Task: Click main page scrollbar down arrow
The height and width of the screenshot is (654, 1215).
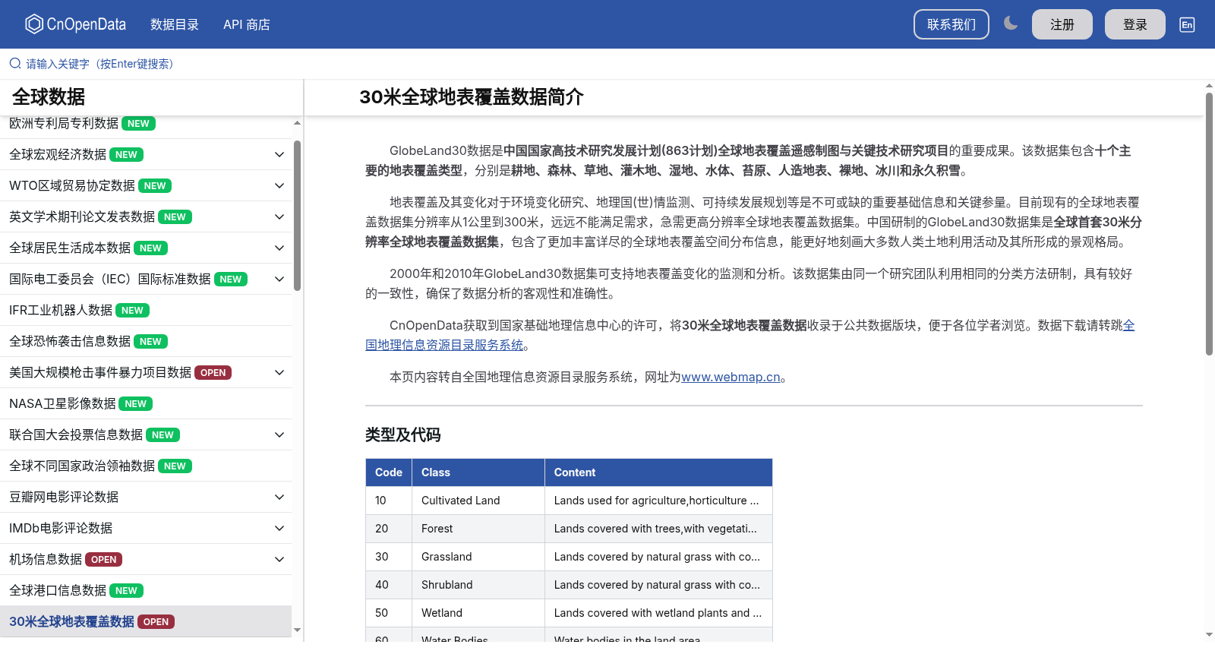Action: [1209, 635]
